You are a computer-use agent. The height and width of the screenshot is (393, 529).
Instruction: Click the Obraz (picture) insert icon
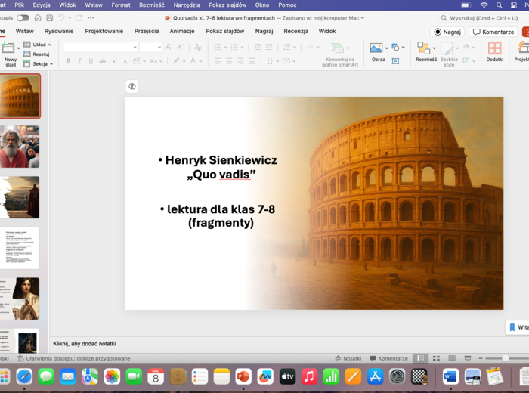click(x=376, y=48)
